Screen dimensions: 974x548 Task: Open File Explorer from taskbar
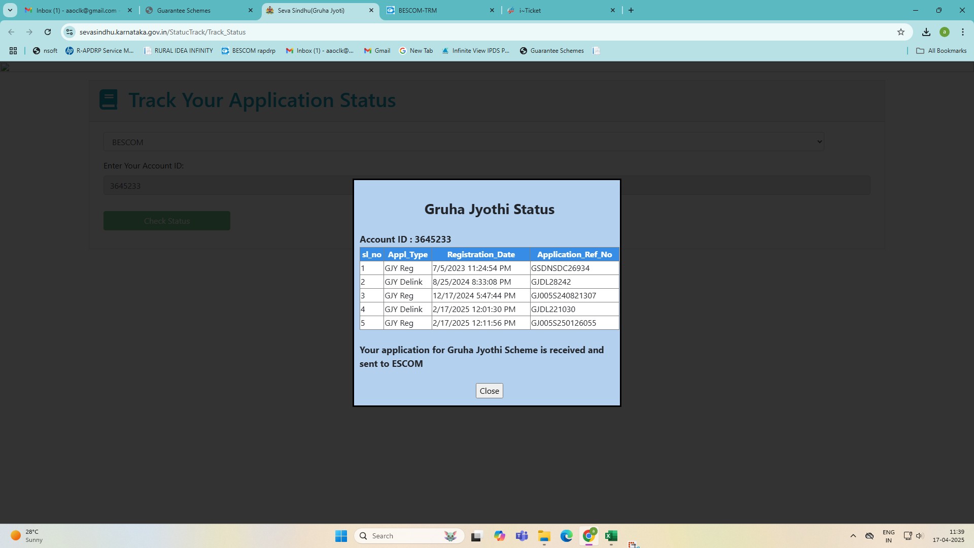tap(544, 536)
